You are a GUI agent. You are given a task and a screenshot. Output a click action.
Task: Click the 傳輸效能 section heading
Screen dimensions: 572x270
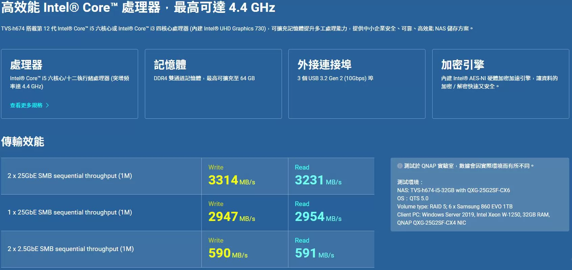[23, 141]
